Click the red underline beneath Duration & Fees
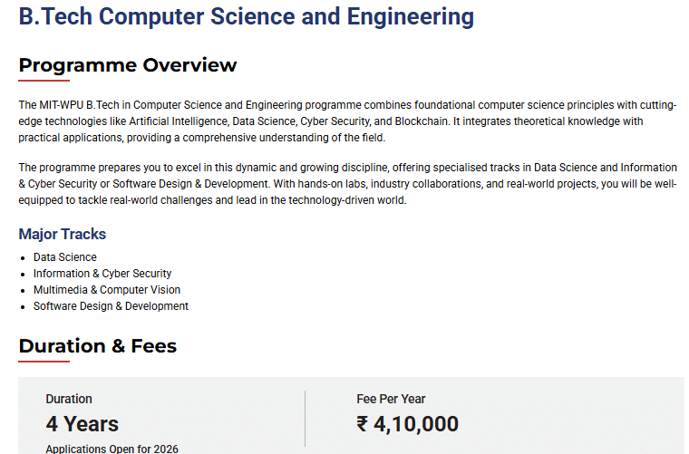The width and height of the screenshot is (689, 454). [44, 362]
